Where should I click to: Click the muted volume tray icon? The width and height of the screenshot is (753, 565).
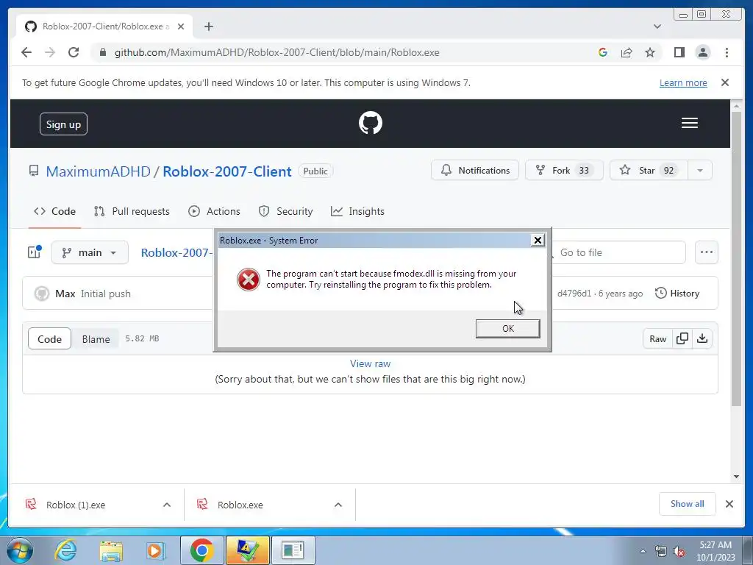click(679, 552)
